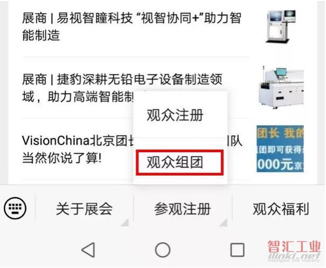326x268 pixels.
Task: Open the 关于展会 bottom menu
Action: (x=84, y=209)
